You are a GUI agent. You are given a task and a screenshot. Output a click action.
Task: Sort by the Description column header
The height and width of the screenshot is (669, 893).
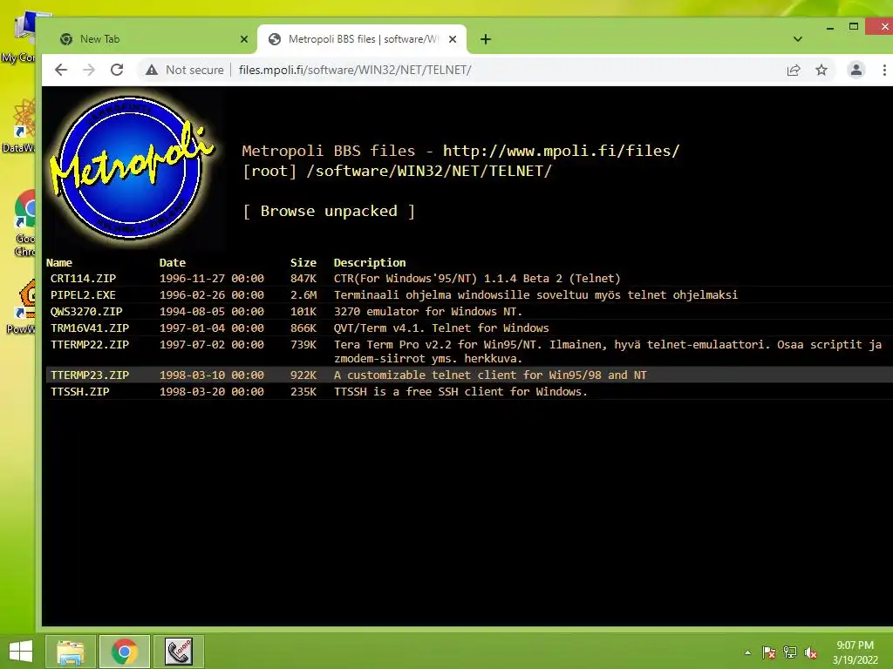370,263
